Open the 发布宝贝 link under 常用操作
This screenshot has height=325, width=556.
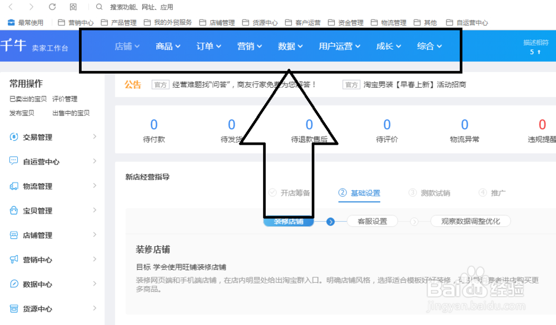22,113
